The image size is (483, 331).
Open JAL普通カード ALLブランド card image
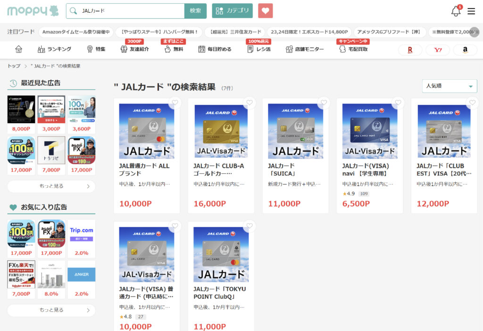point(147,131)
